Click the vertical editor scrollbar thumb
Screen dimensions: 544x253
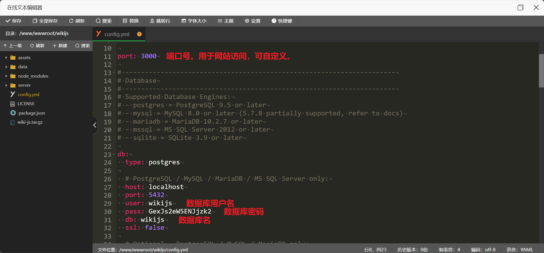541,70
